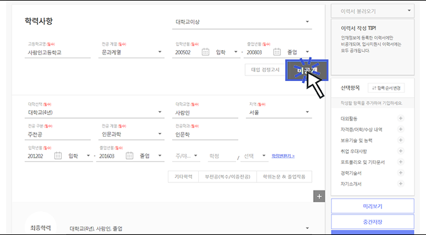Open the high school graduation date calendar icon
Screen dimensions: 426x235
coord(277,52)
